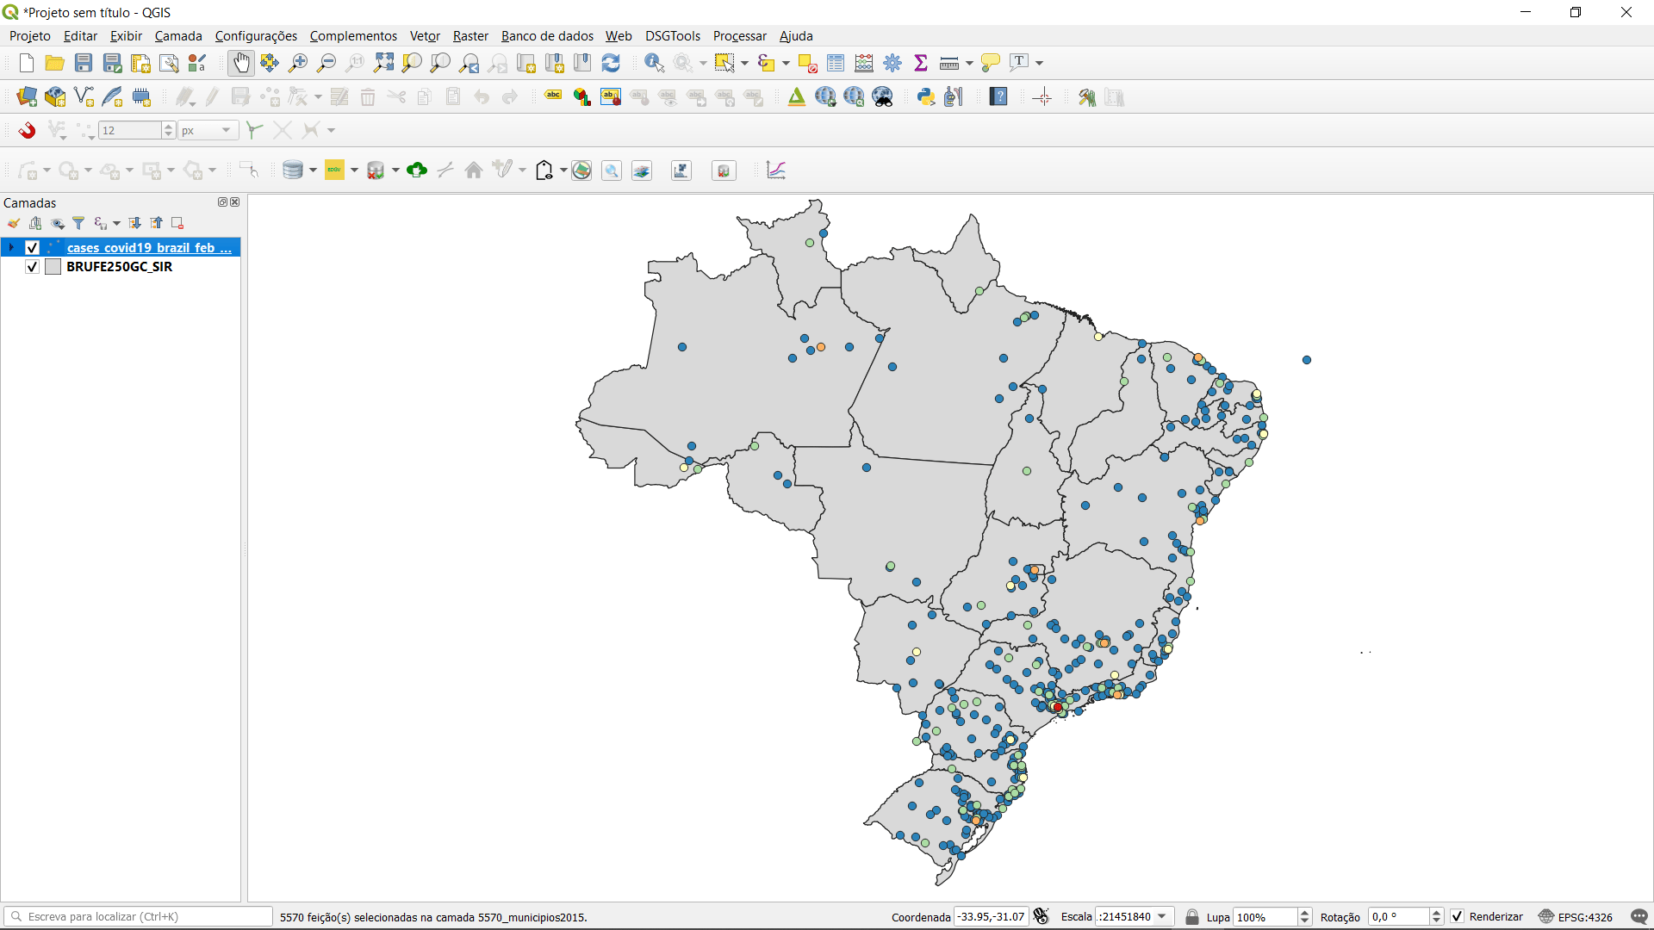This screenshot has width=1654, height=930.
Task: Select the Pan Map hand tool
Action: [x=241, y=63]
